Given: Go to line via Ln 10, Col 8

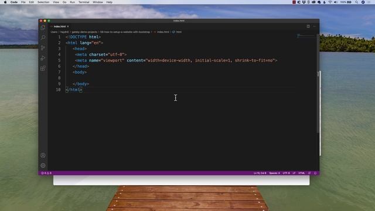Looking at the screenshot, I should [260, 173].
